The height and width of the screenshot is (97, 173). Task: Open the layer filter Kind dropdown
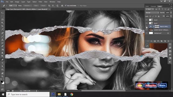[x=149, y=9]
